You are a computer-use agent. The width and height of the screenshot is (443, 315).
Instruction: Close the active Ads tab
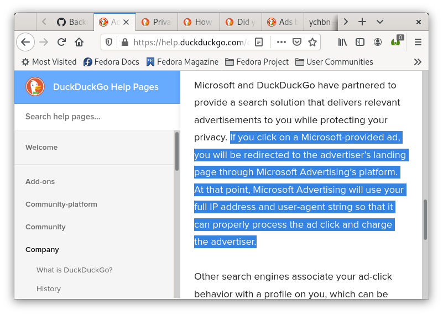[126, 22]
